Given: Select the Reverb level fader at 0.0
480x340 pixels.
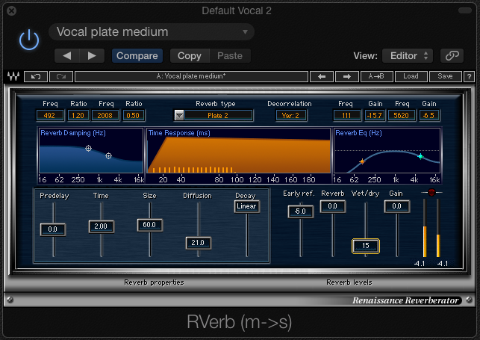Looking at the screenshot, I should [x=333, y=206].
